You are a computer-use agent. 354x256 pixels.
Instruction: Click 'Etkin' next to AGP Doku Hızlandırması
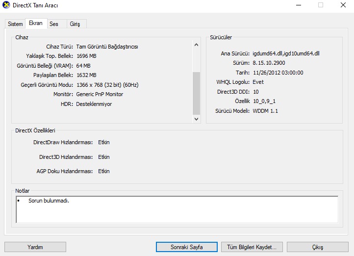click(104, 171)
